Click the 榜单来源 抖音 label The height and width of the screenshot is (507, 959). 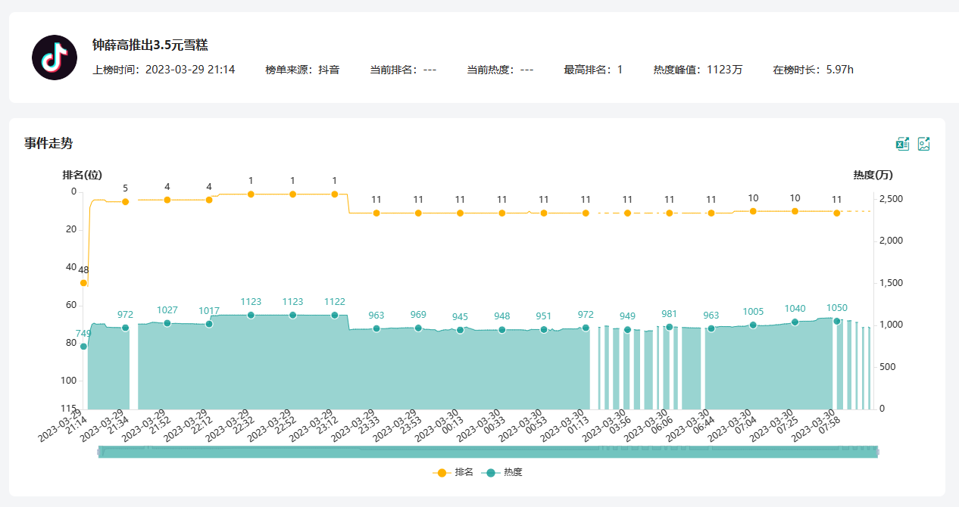(x=302, y=70)
